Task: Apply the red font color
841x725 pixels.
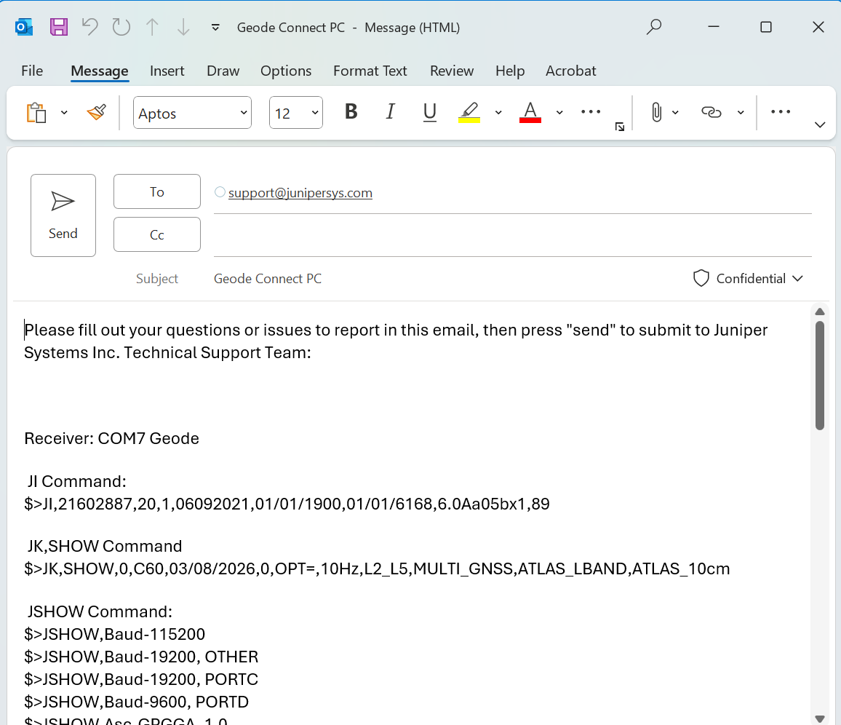Action: point(530,112)
